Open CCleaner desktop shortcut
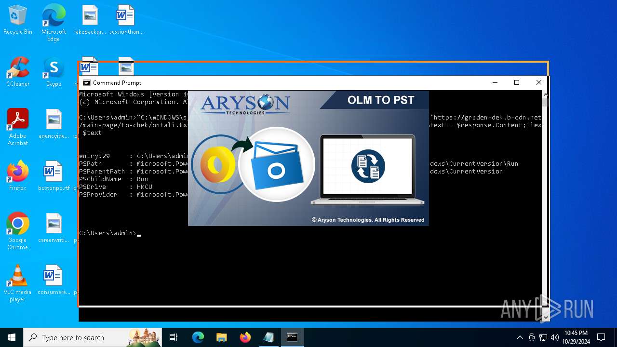Screen dimensions: 617x347 (18, 72)
